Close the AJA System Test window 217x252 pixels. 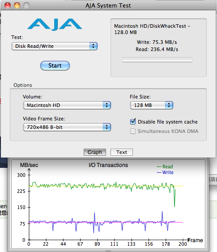[8, 5]
